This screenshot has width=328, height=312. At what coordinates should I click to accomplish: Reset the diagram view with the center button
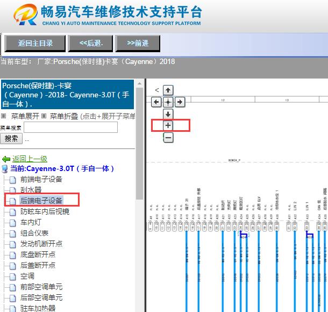point(168,102)
